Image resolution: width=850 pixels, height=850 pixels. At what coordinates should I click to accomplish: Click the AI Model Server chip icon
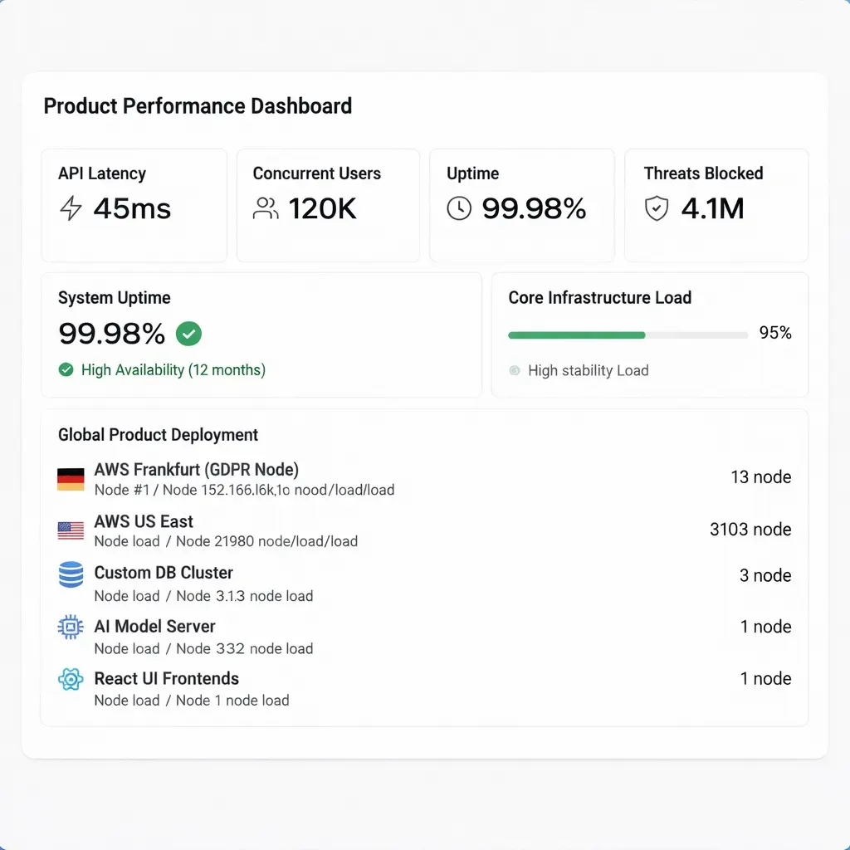(x=71, y=628)
